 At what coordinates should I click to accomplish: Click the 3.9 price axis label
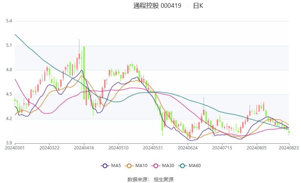9,143
